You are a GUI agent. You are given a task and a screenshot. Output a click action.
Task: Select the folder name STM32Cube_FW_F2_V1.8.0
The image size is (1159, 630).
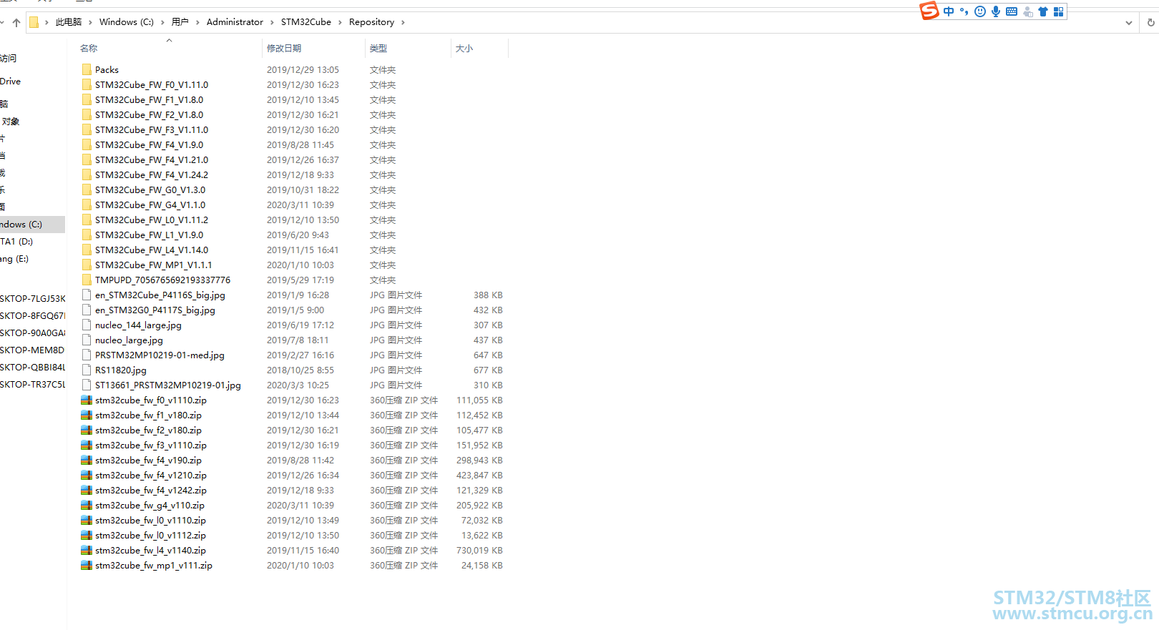(149, 114)
